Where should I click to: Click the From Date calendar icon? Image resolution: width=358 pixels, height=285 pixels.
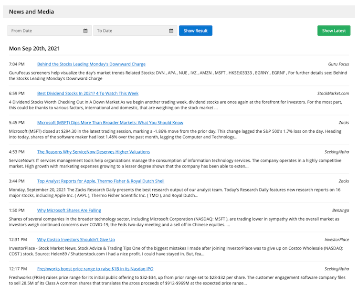point(85,31)
